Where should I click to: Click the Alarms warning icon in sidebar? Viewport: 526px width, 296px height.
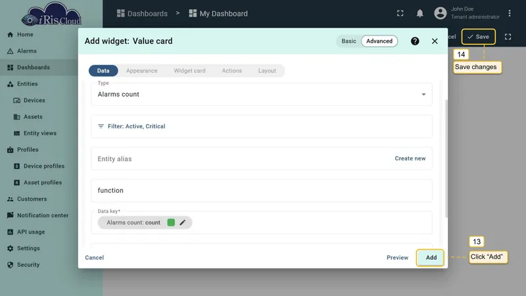point(10,51)
